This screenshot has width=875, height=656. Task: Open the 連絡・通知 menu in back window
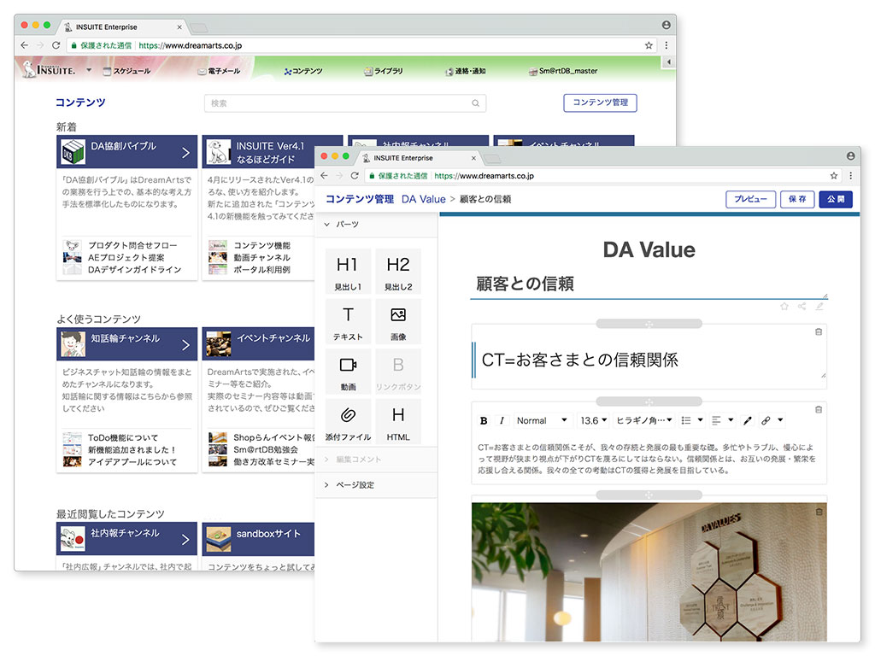[466, 71]
